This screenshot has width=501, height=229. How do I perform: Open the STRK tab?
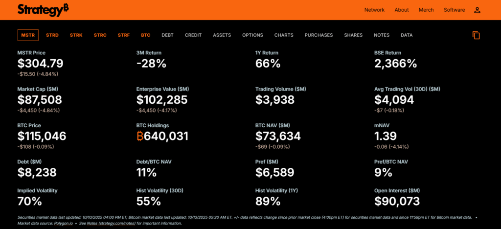coord(76,35)
